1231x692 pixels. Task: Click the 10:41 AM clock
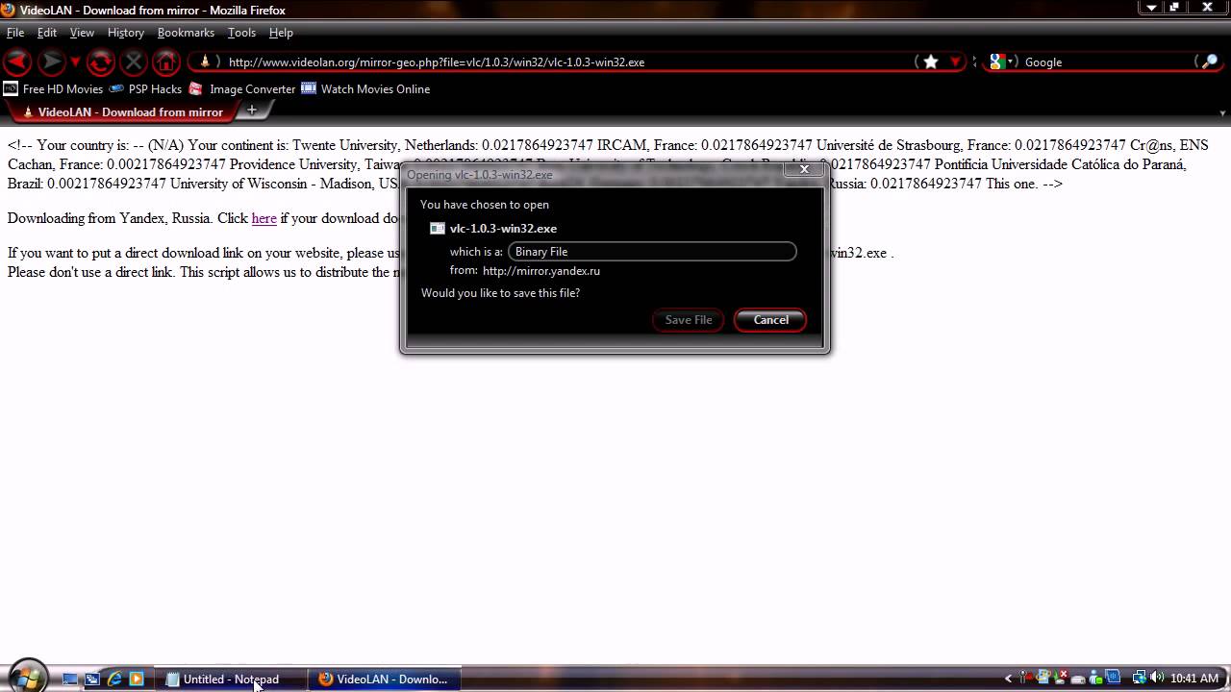click(x=1194, y=679)
